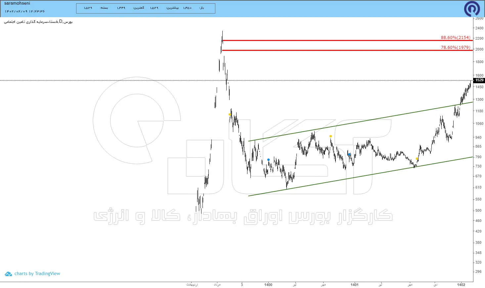Click the 'مرداد' month label on time axis
Viewport: 485px width, 288px height.
(x=217, y=285)
